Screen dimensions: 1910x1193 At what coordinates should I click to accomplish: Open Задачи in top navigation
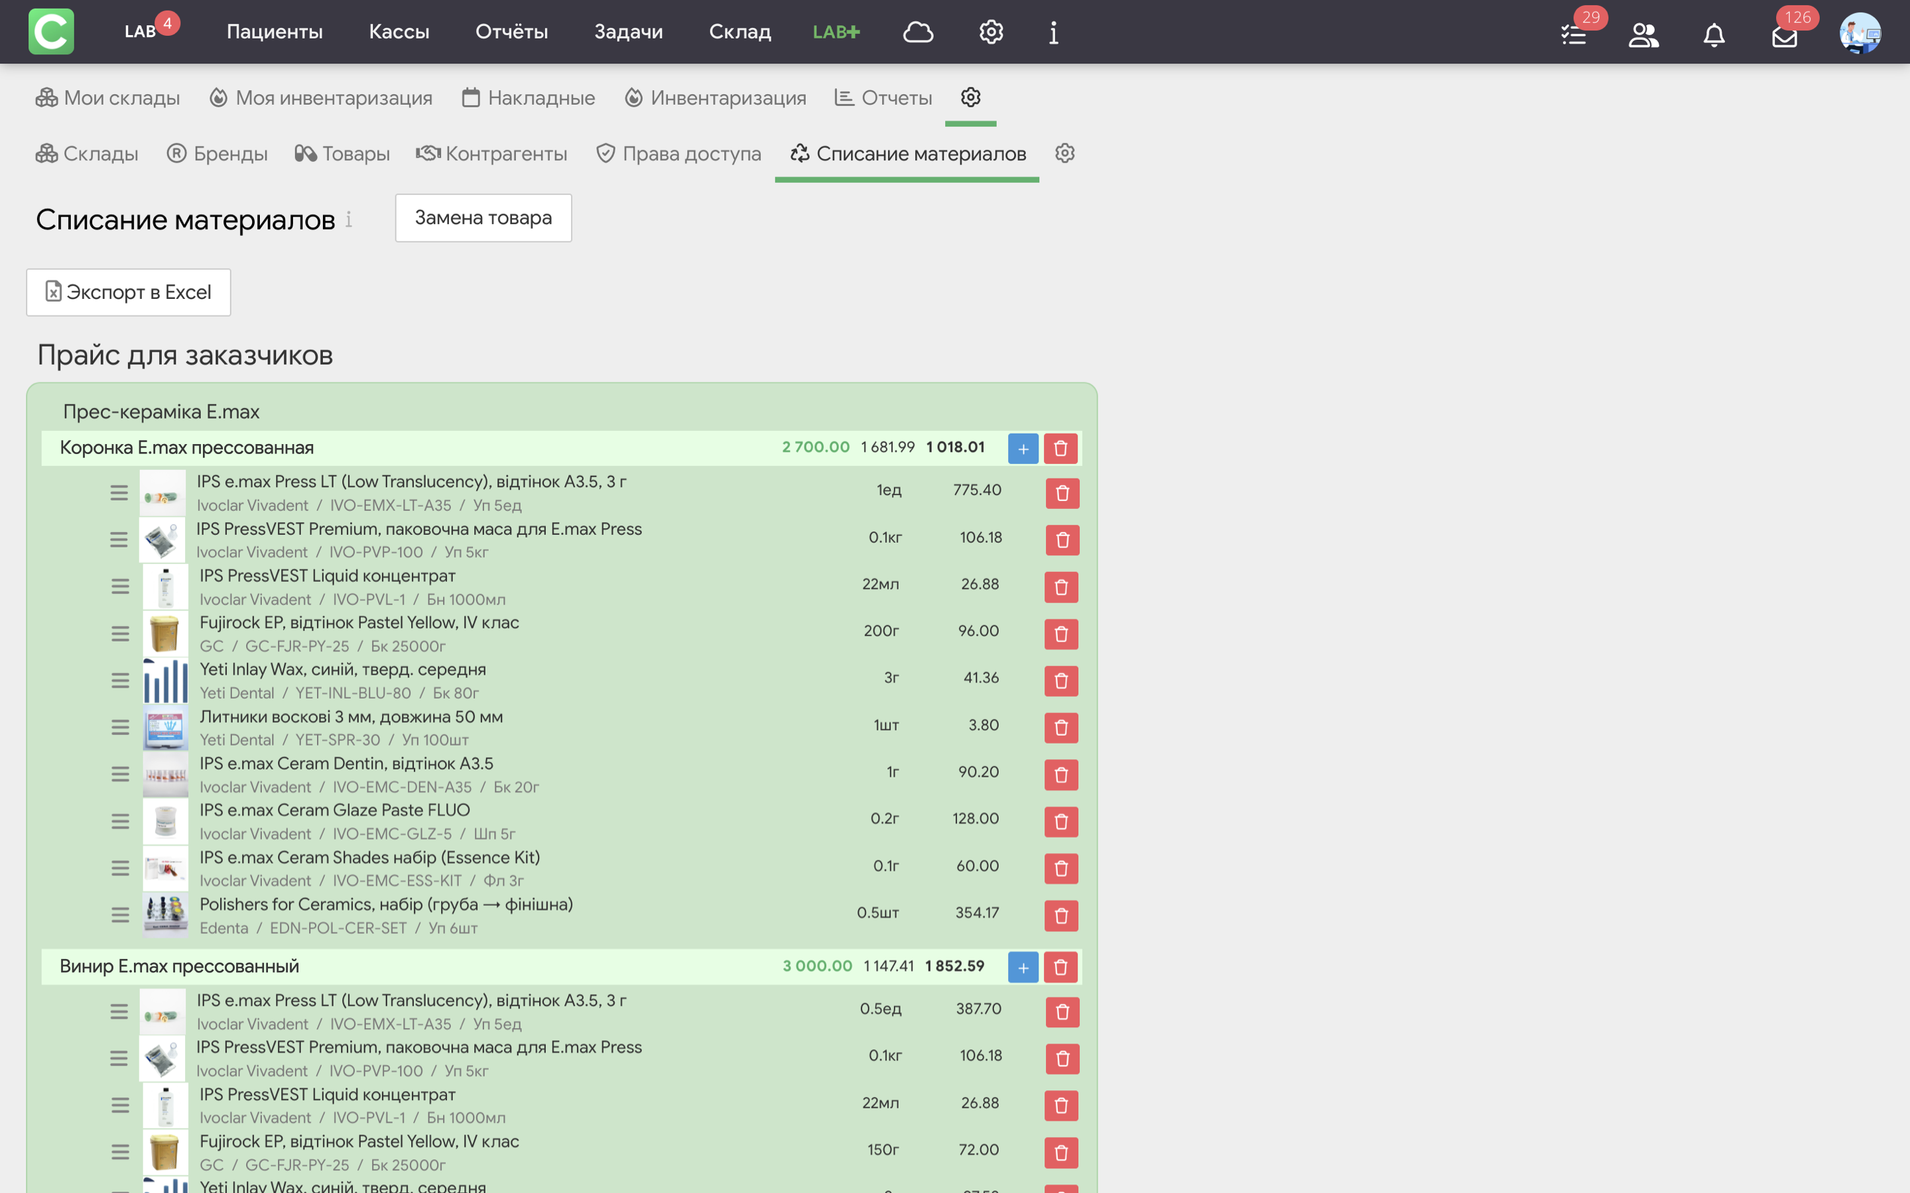(x=628, y=32)
